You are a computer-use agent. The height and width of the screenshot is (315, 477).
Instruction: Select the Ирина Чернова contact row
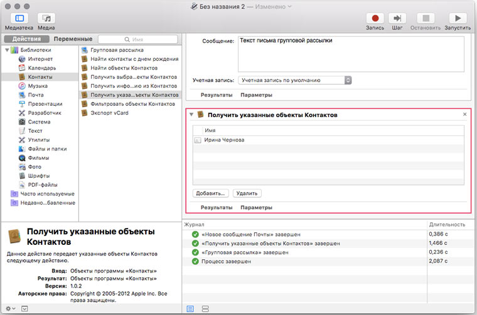[328, 140]
